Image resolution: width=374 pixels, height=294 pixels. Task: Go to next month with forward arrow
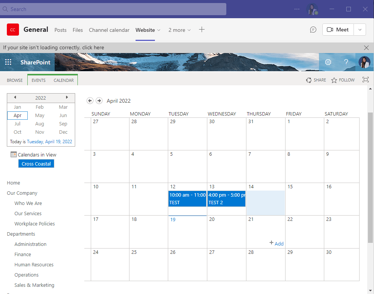point(99,100)
